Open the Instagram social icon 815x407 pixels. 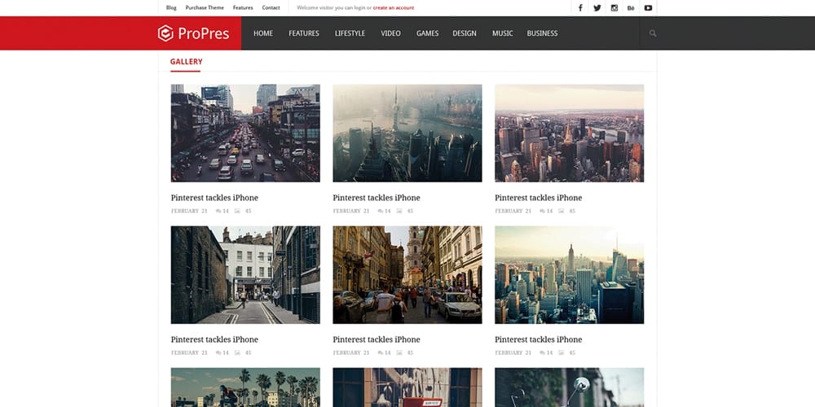click(614, 8)
